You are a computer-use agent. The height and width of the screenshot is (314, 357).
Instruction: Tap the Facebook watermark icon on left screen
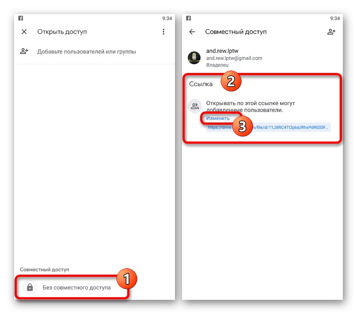tap(20, 18)
